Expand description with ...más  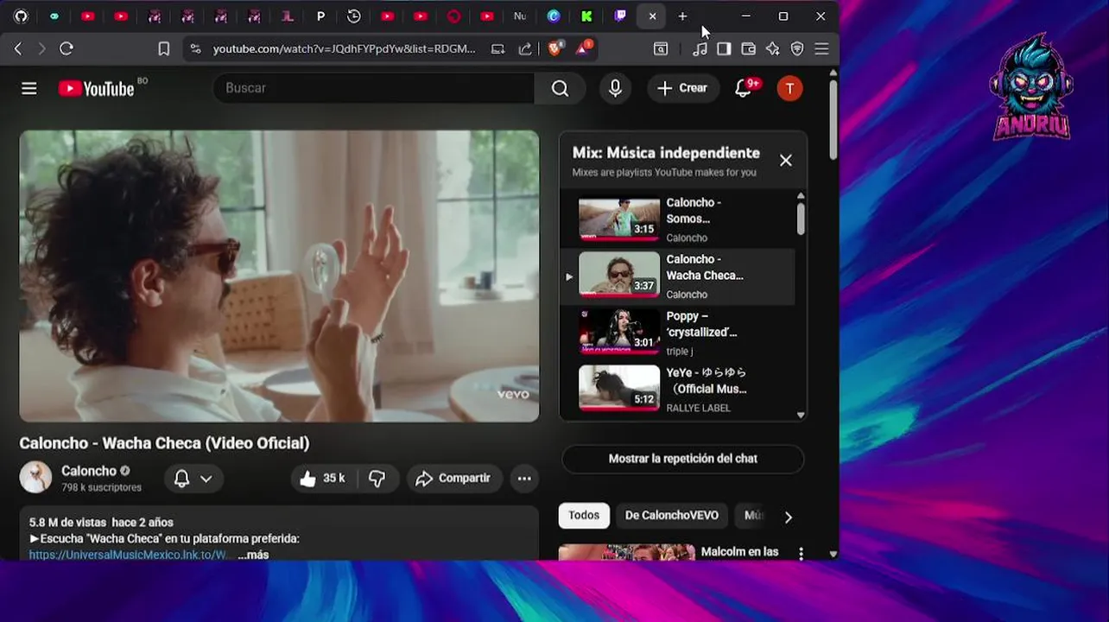(x=253, y=555)
